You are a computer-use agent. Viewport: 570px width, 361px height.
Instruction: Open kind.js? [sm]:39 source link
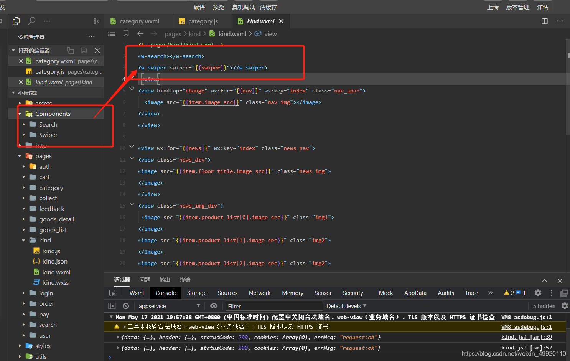(527, 337)
